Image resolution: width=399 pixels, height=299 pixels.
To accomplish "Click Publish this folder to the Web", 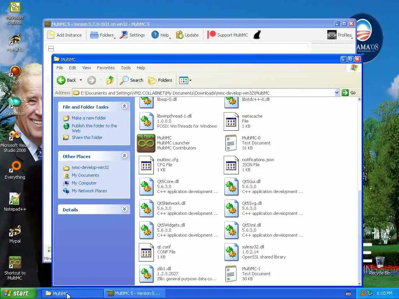I will (x=94, y=128).
